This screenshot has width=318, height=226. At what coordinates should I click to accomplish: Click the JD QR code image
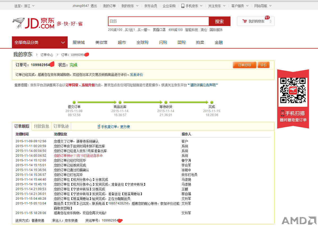tap(293, 90)
